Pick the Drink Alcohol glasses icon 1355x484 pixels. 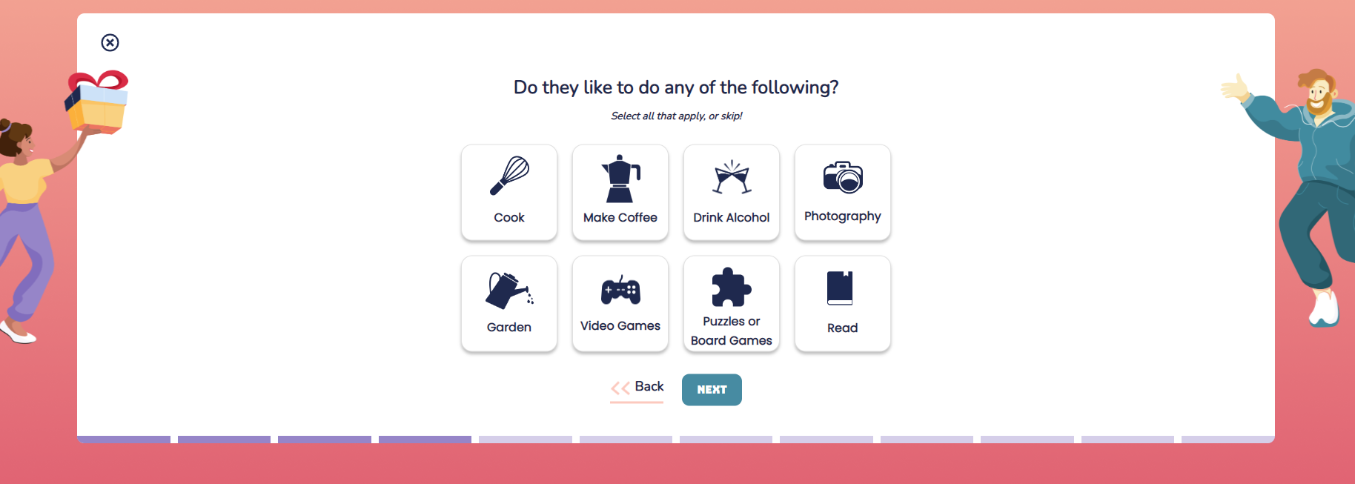click(732, 178)
